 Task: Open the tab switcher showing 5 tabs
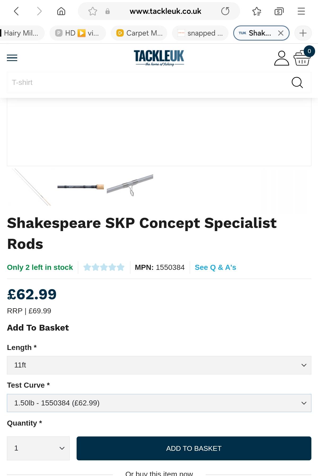point(279,11)
